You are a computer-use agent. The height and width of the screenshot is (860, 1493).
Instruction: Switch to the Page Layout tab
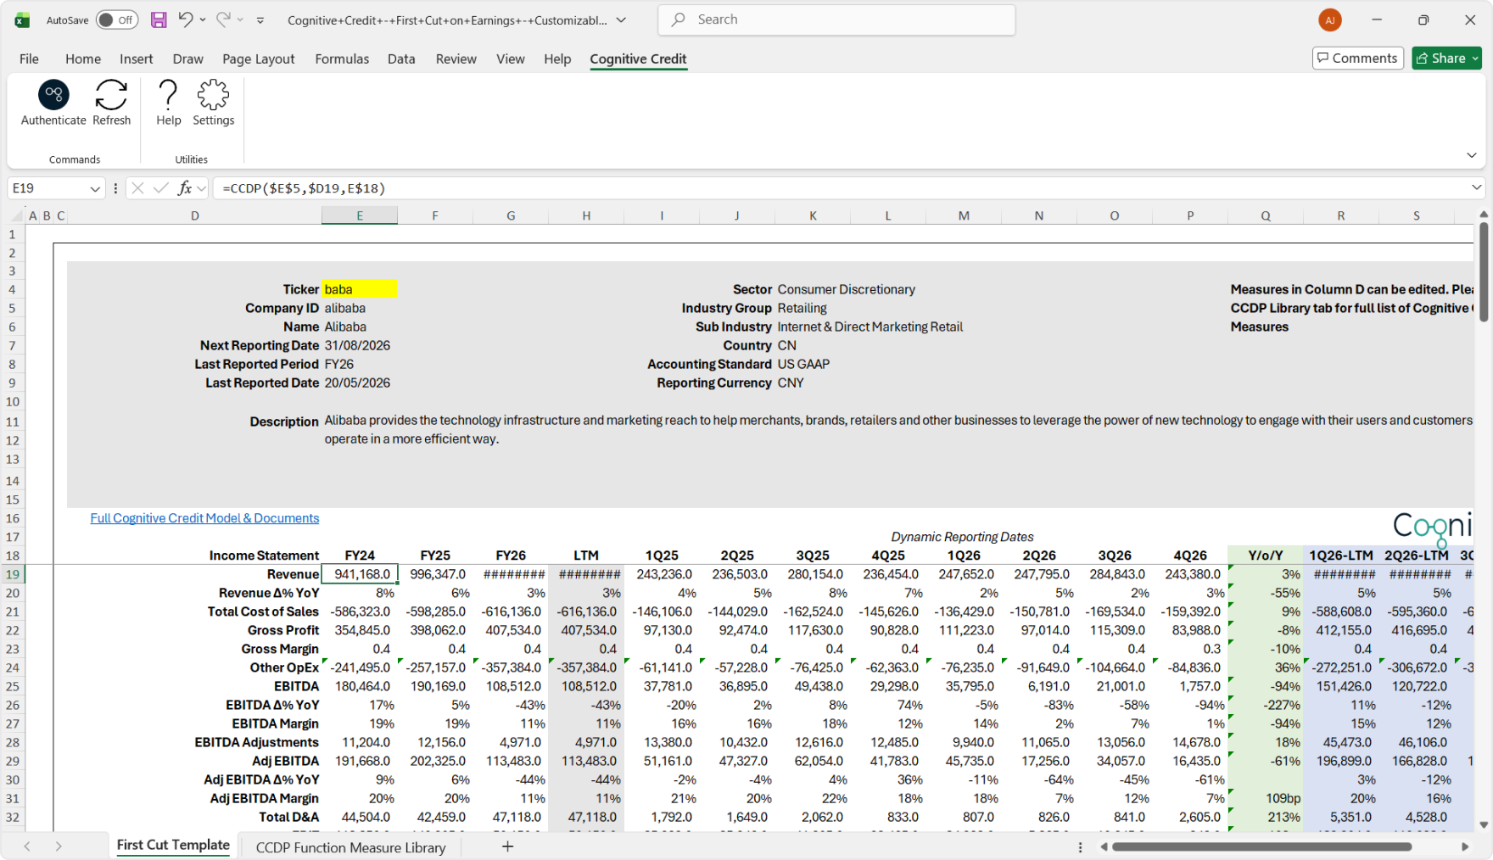[259, 59]
